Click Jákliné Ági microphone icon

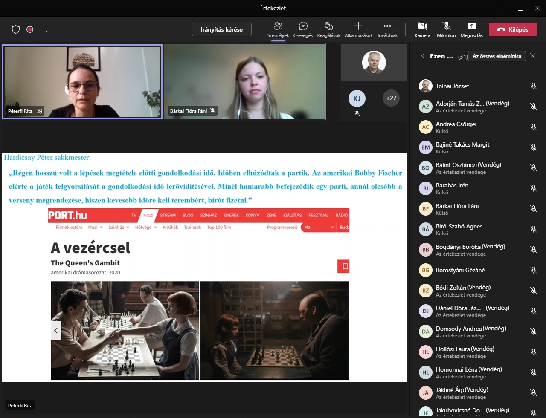click(533, 393)
